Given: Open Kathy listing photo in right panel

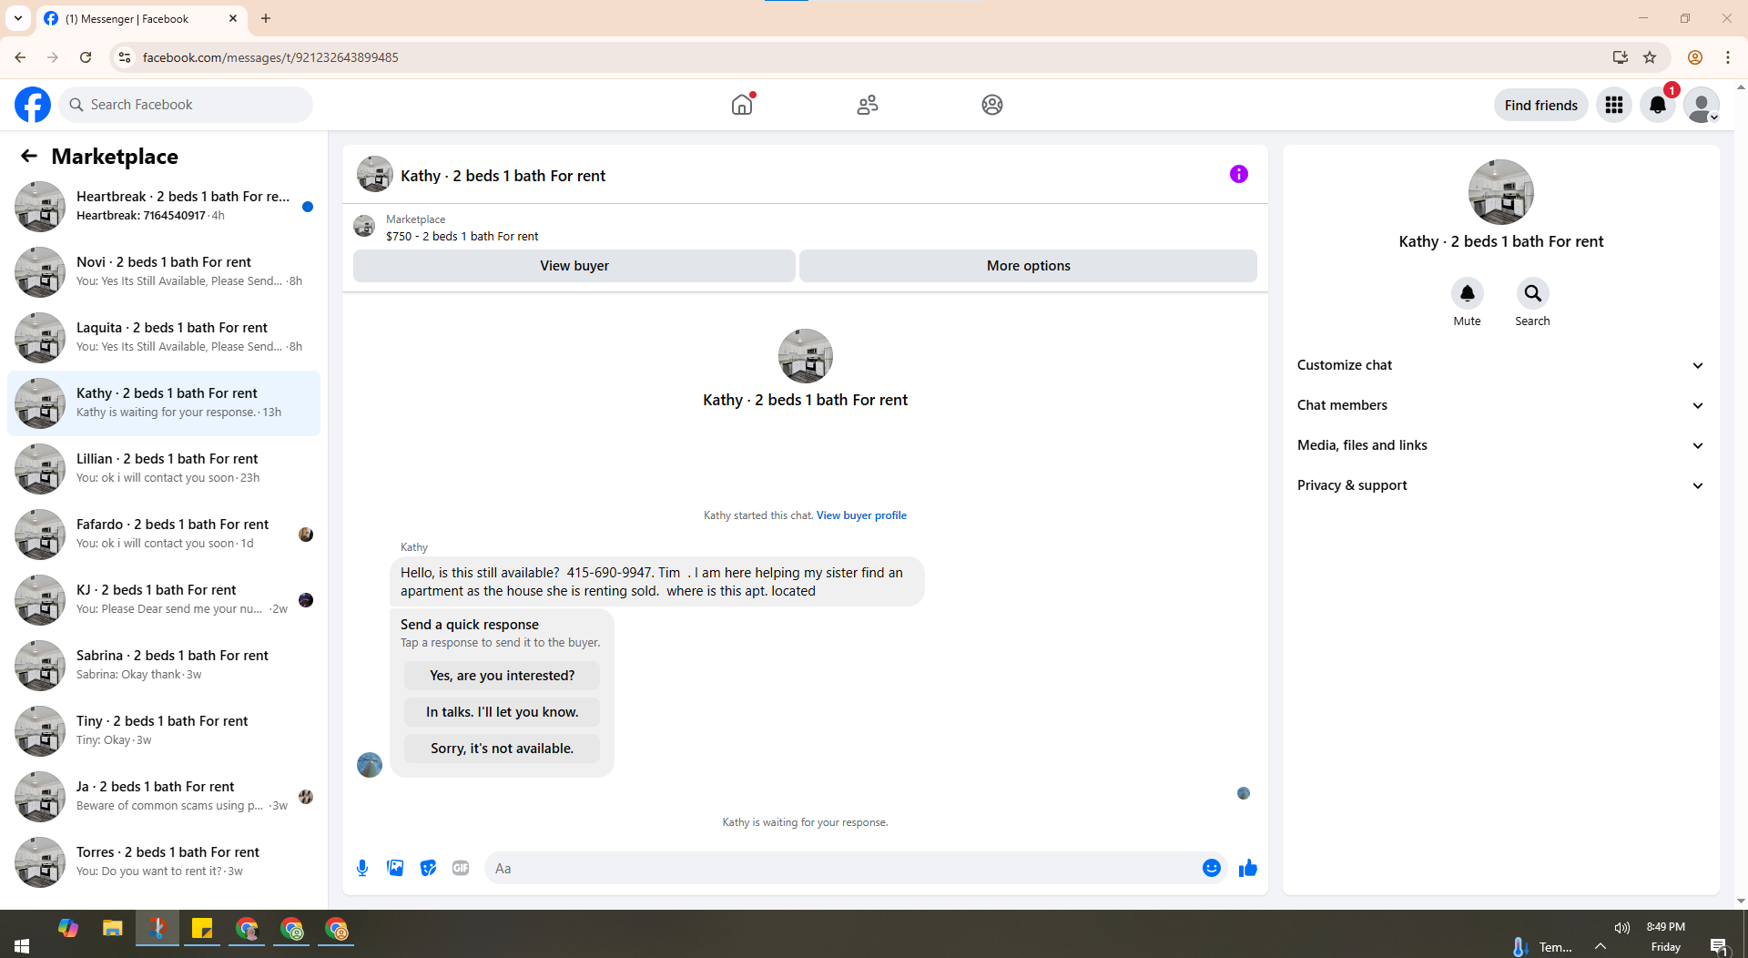Looking at the screenshot, I should [1500, 192].
